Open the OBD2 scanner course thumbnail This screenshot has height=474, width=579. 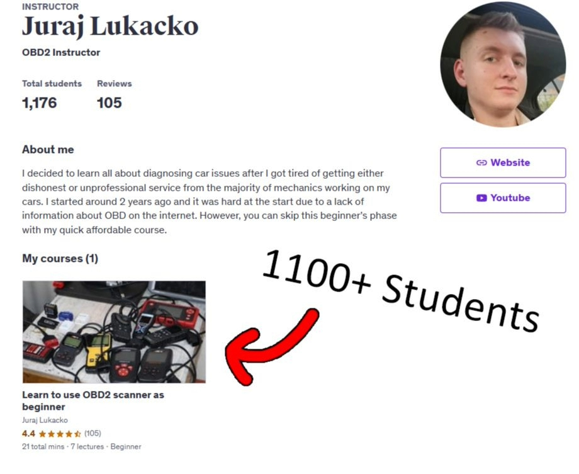[x=114, y=332]
